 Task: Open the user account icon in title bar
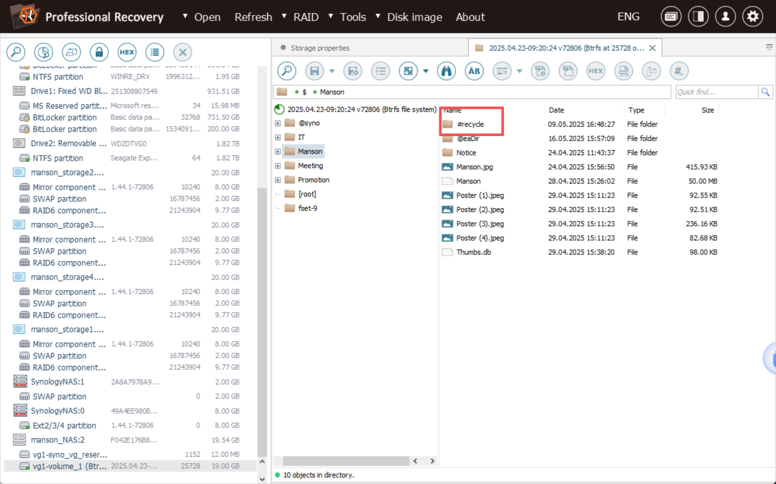[726, 16]
